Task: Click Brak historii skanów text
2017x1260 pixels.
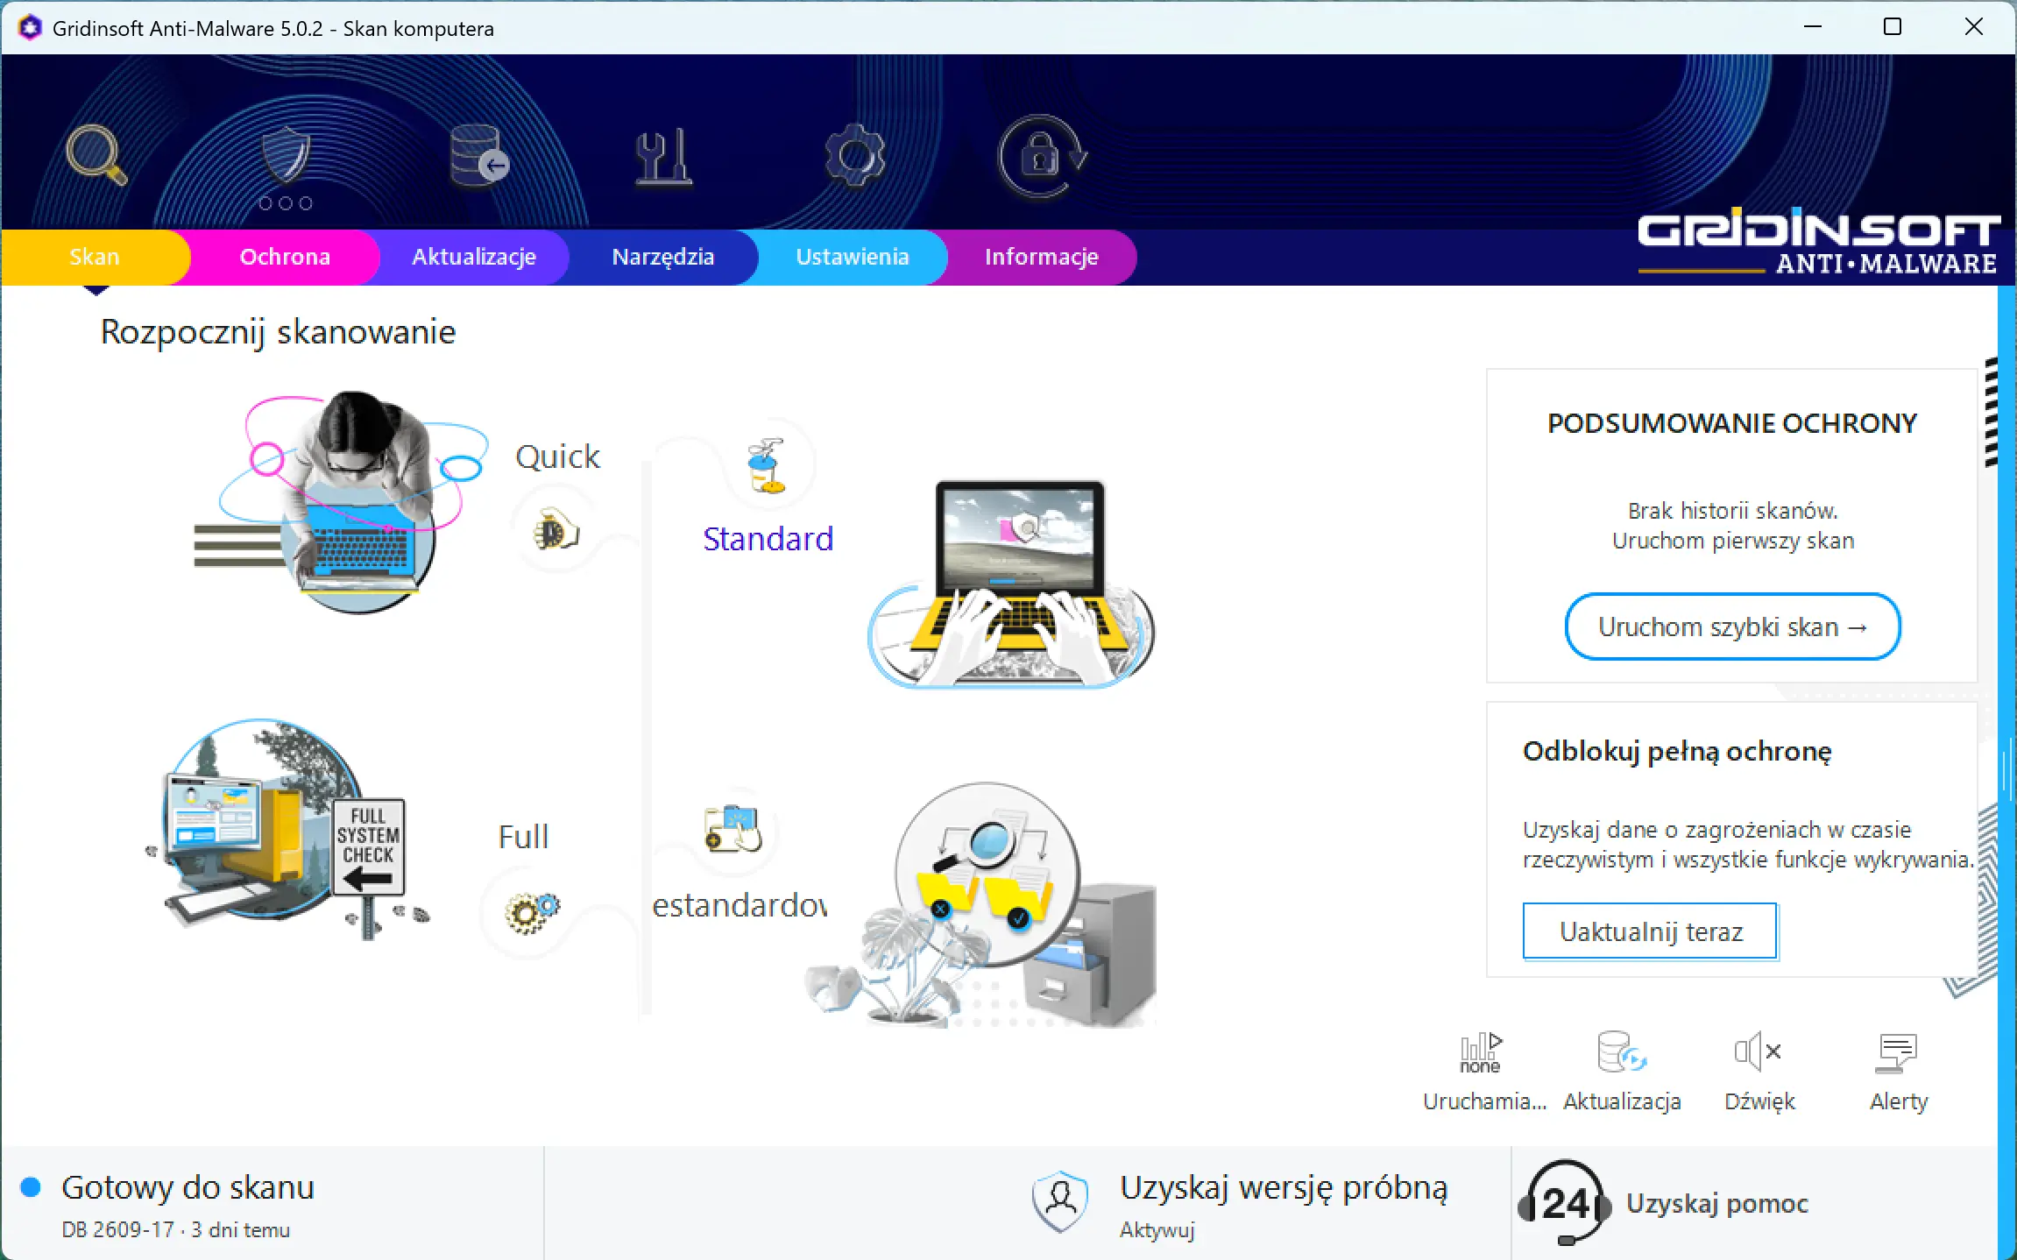Action: [1732, 511]
